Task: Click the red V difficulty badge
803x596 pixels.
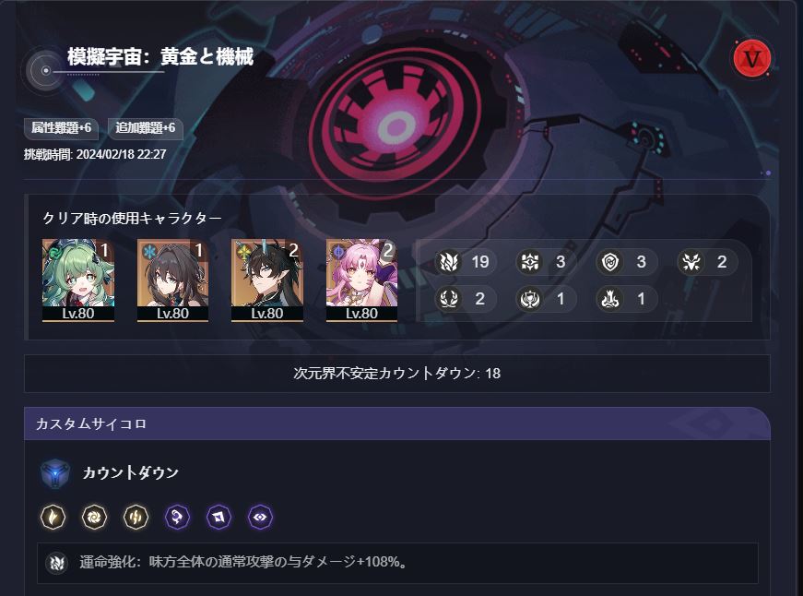Action: coord(751,58)
